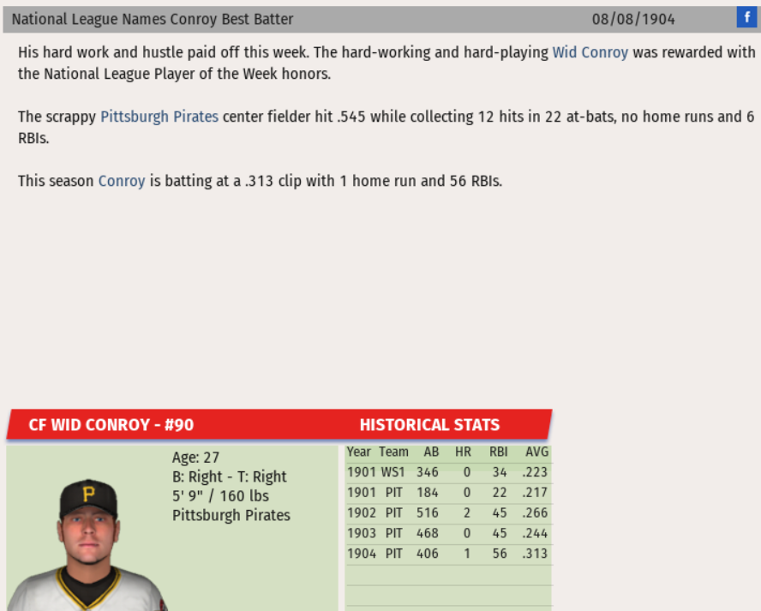The image size is (761, 611).
Task: Click the Pirates P logo on the cap
Action: coord(88,494)
